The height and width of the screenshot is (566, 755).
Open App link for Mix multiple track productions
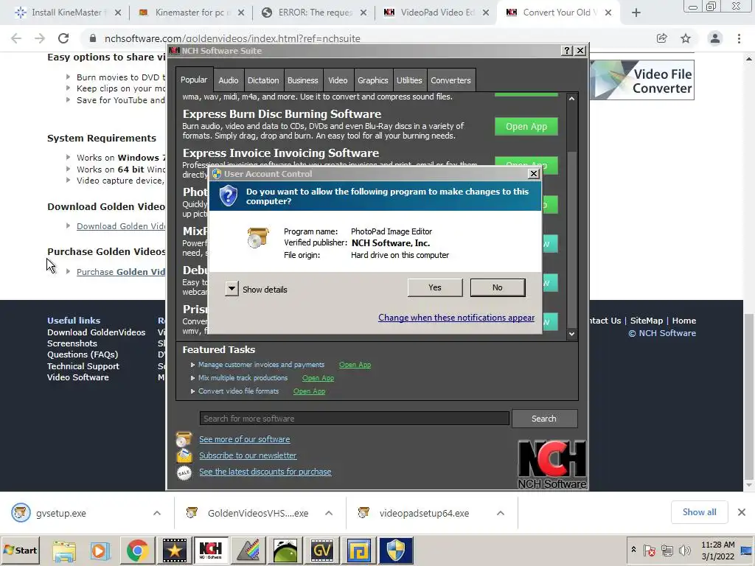(318, 378)
